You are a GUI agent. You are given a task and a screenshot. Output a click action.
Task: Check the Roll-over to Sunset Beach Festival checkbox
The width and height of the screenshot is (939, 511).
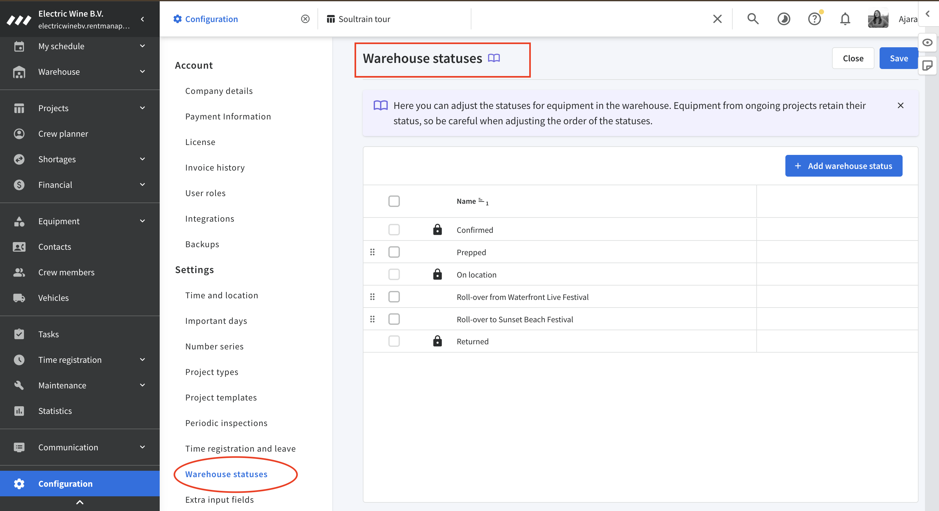pos(394,319)
